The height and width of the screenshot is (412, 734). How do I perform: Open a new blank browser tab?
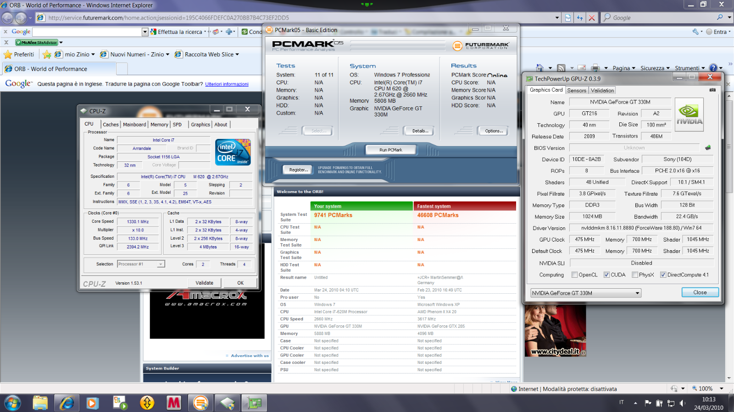click(x=122, y=69)
